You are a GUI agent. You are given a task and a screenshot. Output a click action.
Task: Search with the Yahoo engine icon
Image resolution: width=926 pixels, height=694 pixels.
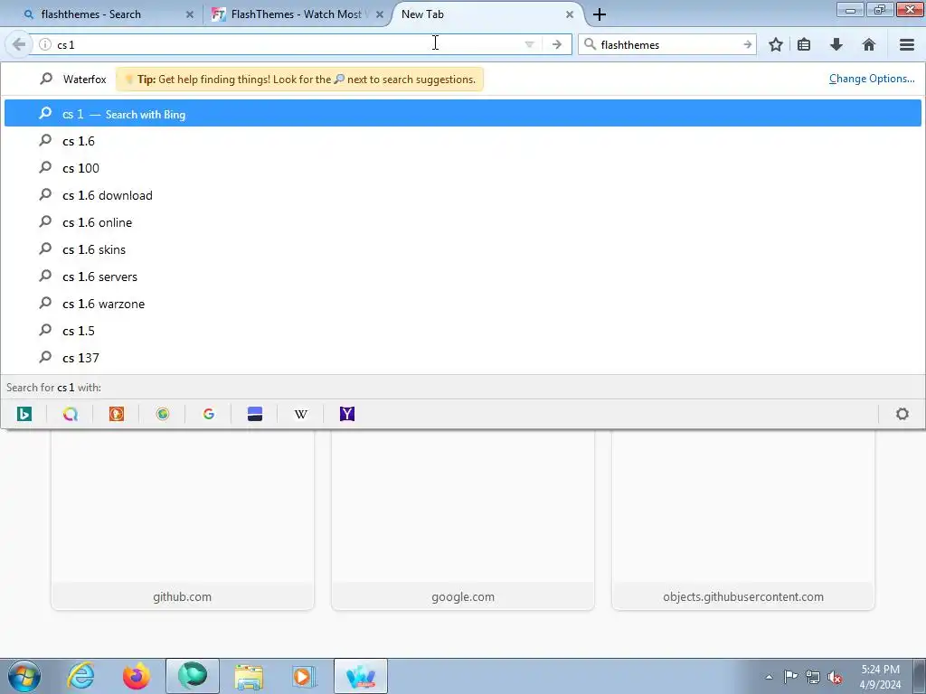click(x=347, y=414)
